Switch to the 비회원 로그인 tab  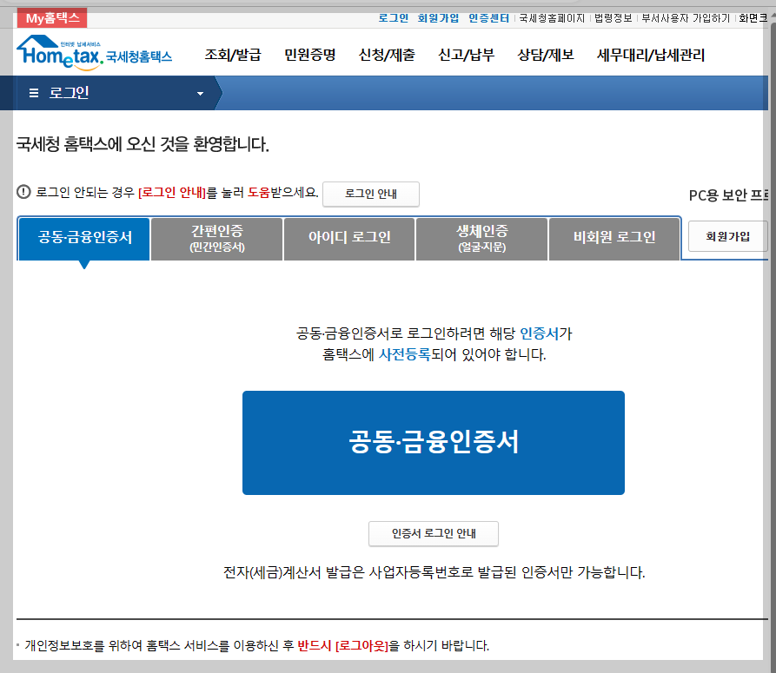point(614,238)
